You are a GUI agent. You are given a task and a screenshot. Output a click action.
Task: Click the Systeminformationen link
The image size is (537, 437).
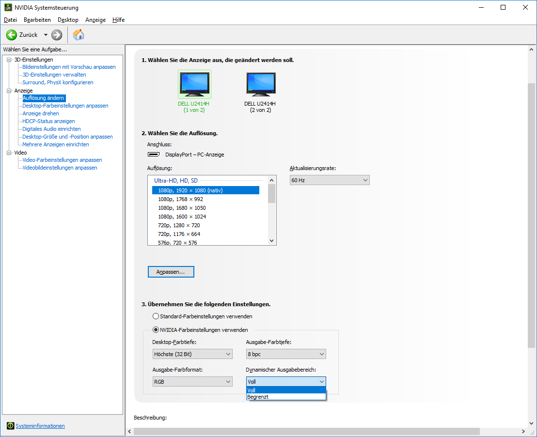point(40,426)
